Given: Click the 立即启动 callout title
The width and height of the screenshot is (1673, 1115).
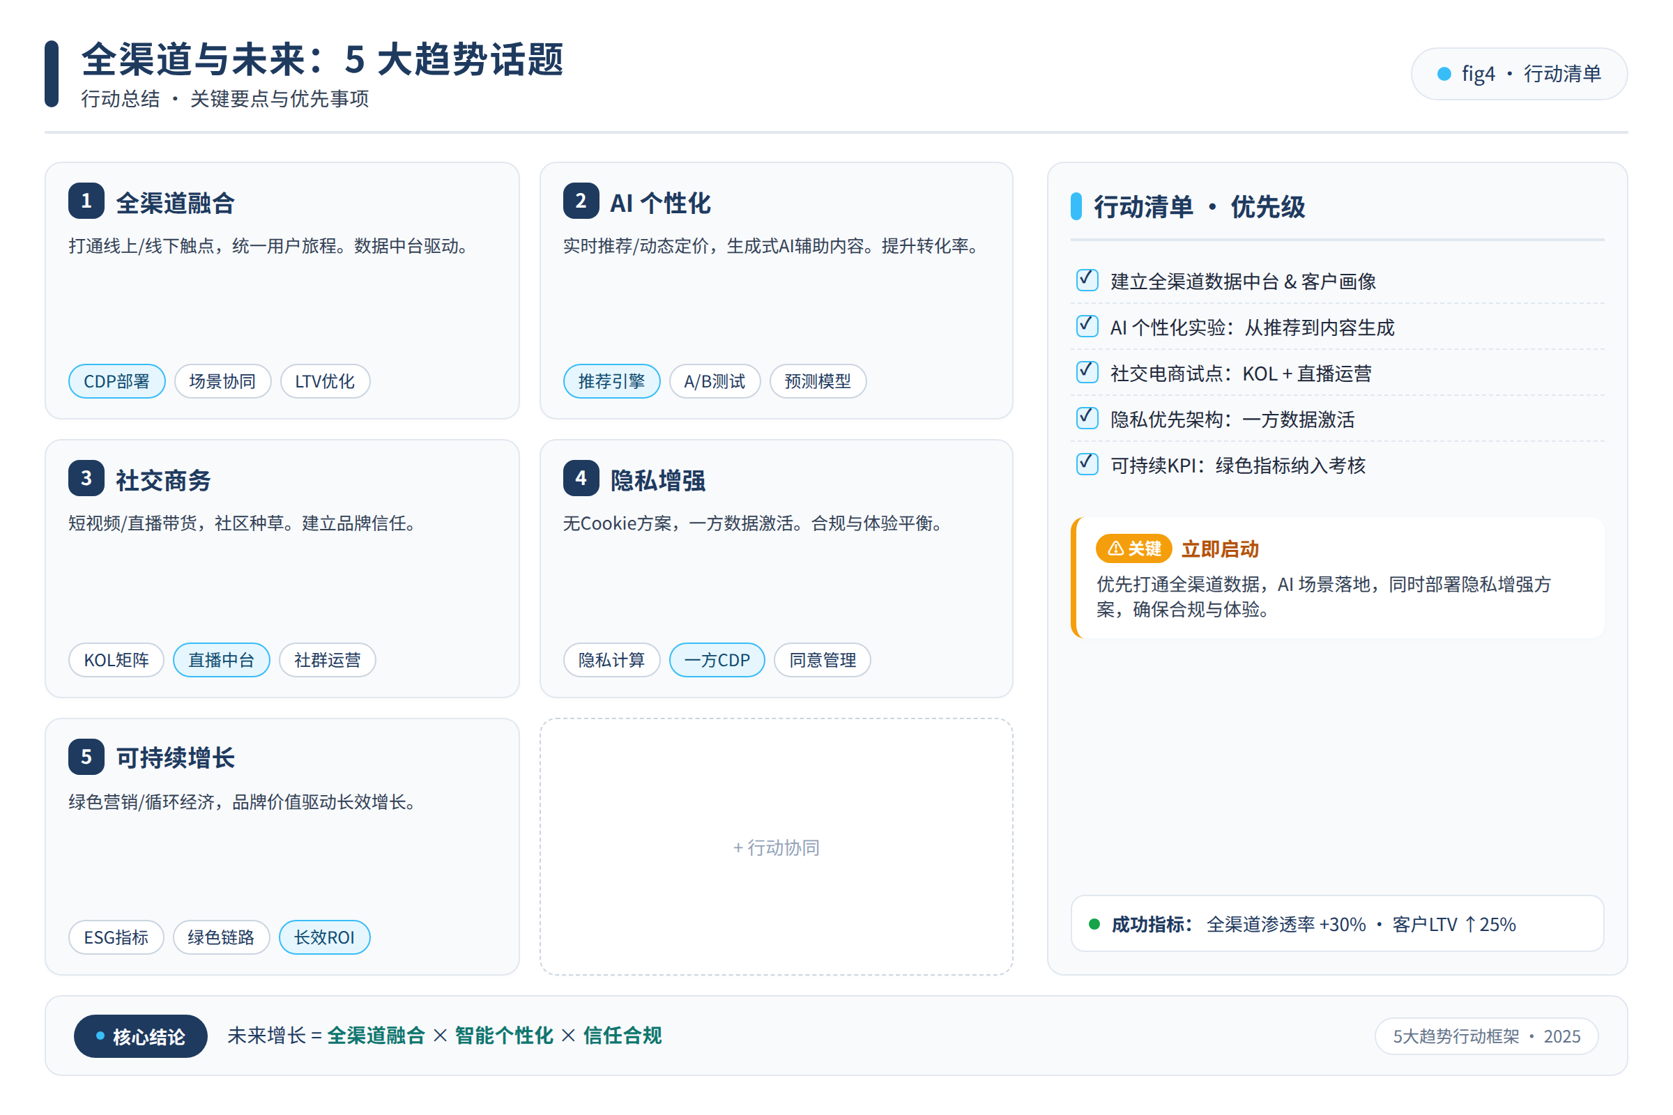Looking at the screenshot, I should 1220,549.
